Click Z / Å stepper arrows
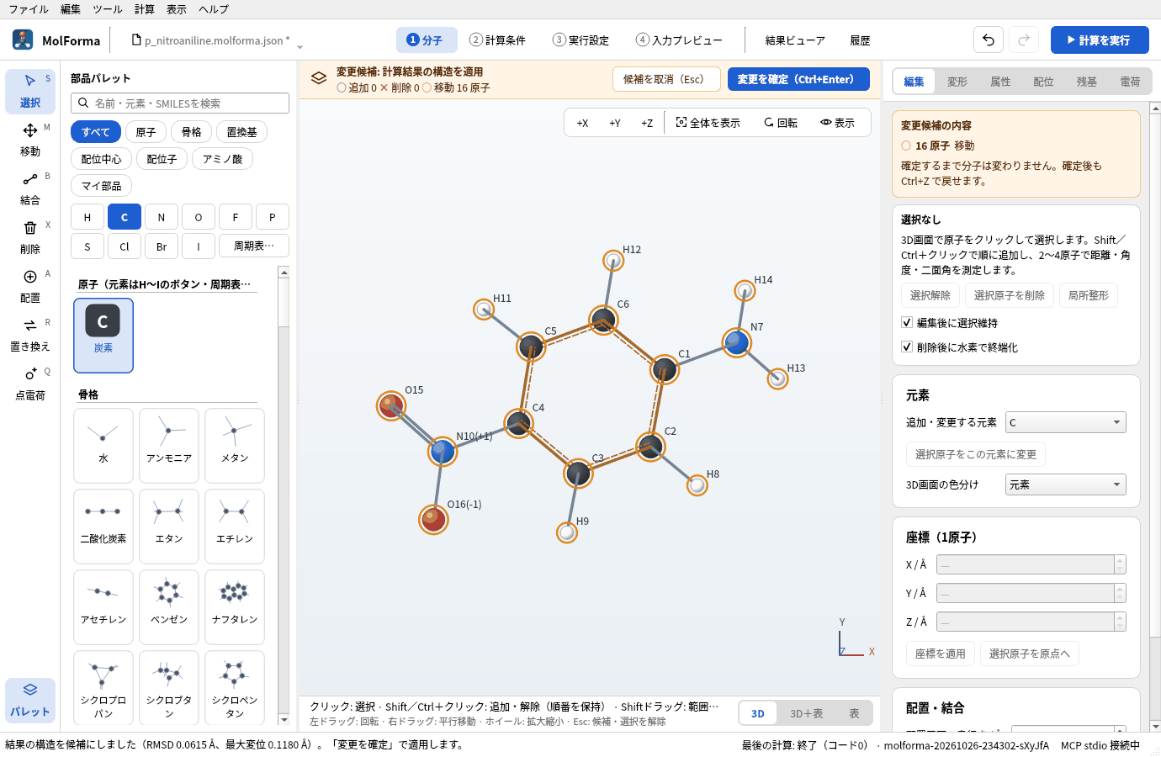 tap(1120, 622)
